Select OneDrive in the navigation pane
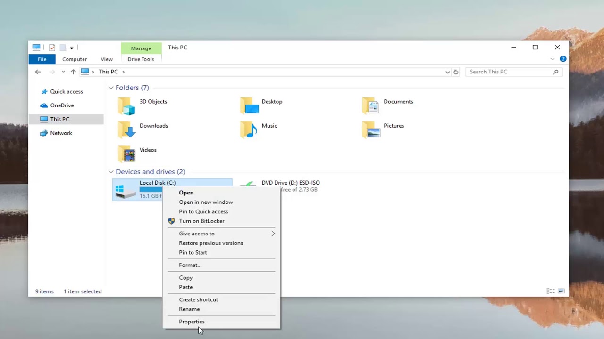The image size is (604, 339). click(x=62, y=105)
